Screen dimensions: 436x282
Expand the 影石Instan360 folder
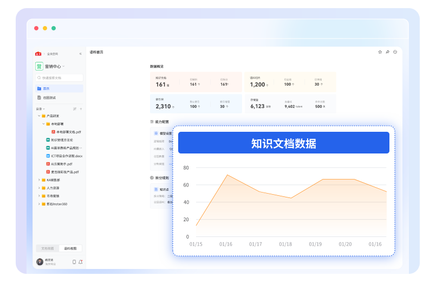[39, 204]
